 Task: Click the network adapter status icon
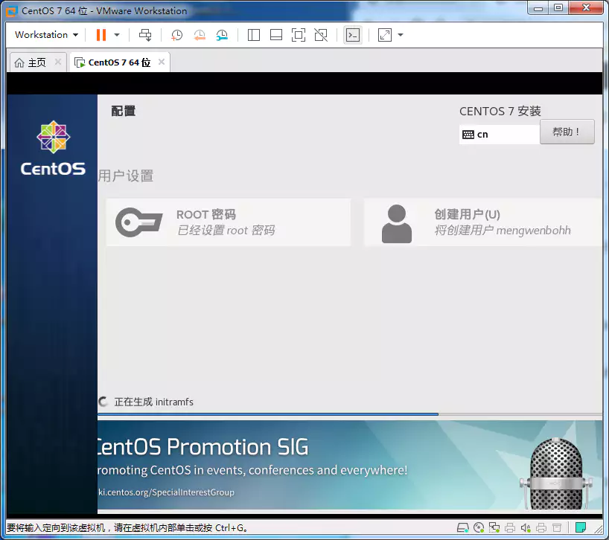click(494, 528)
